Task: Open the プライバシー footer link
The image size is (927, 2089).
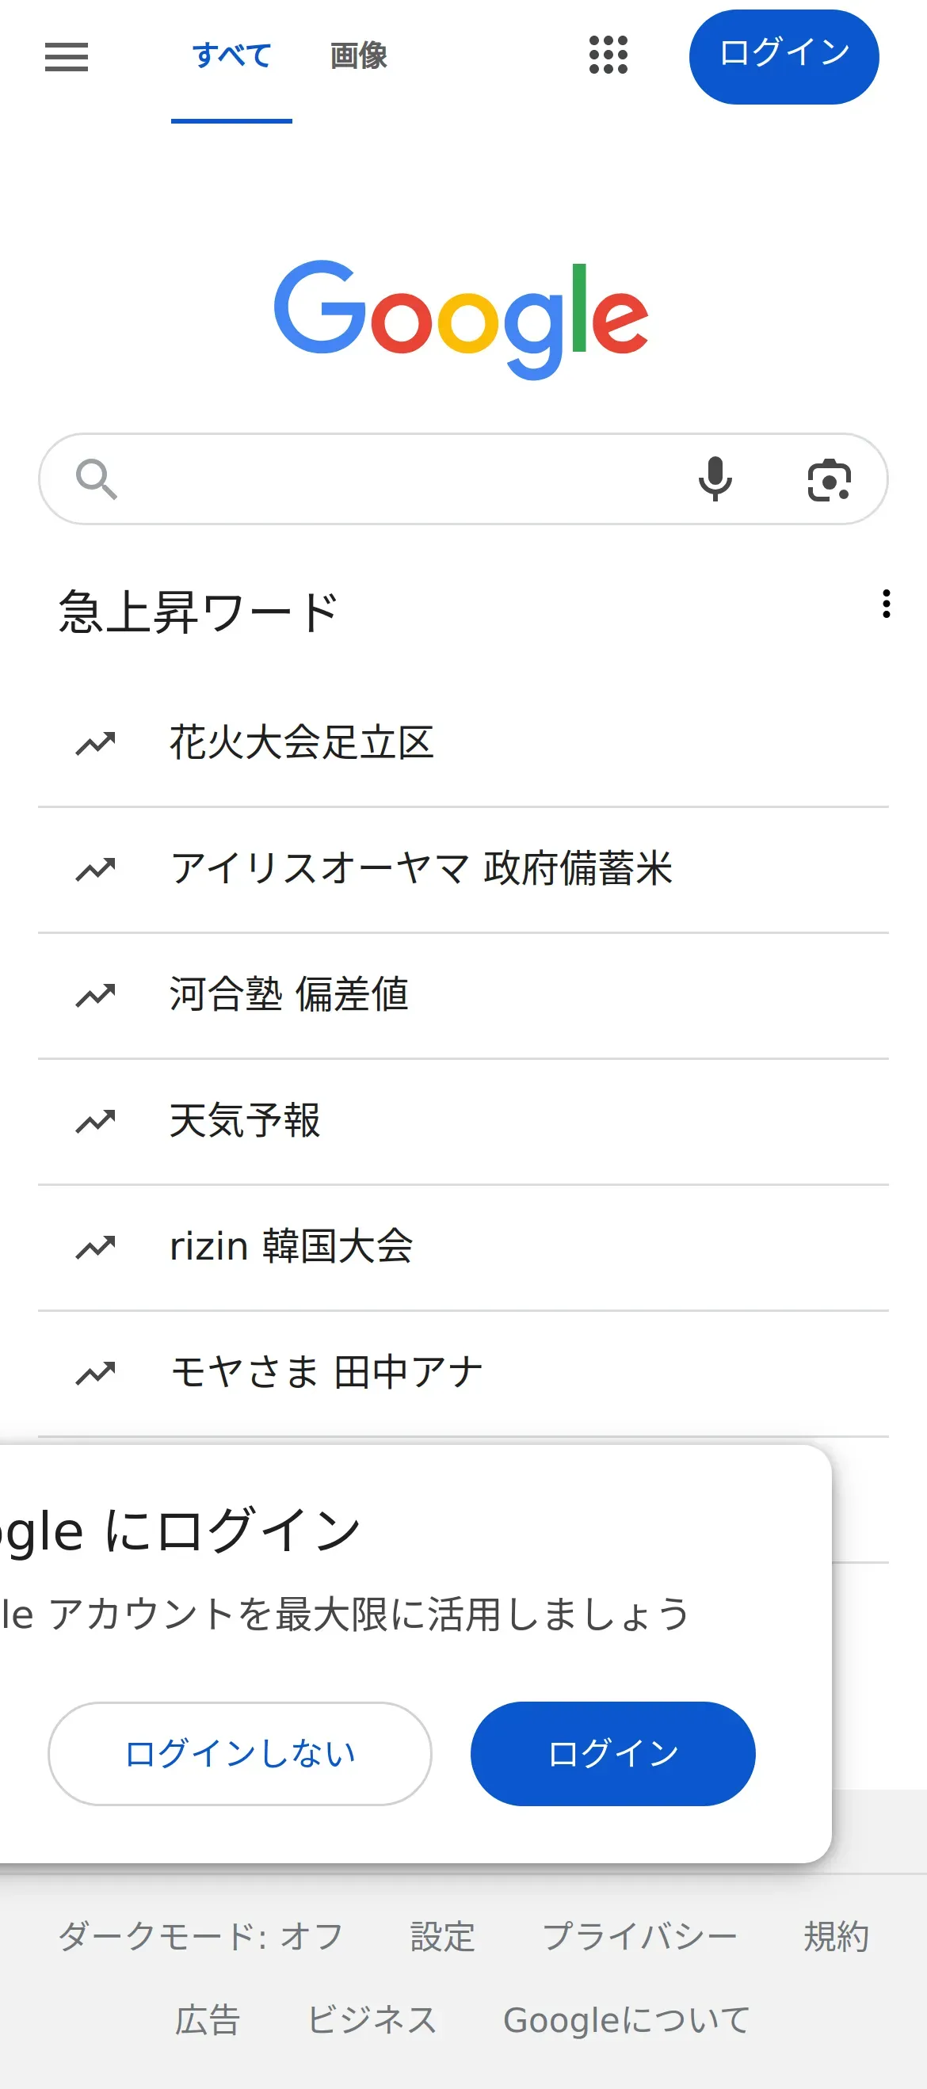Action: coord(639,1938)
